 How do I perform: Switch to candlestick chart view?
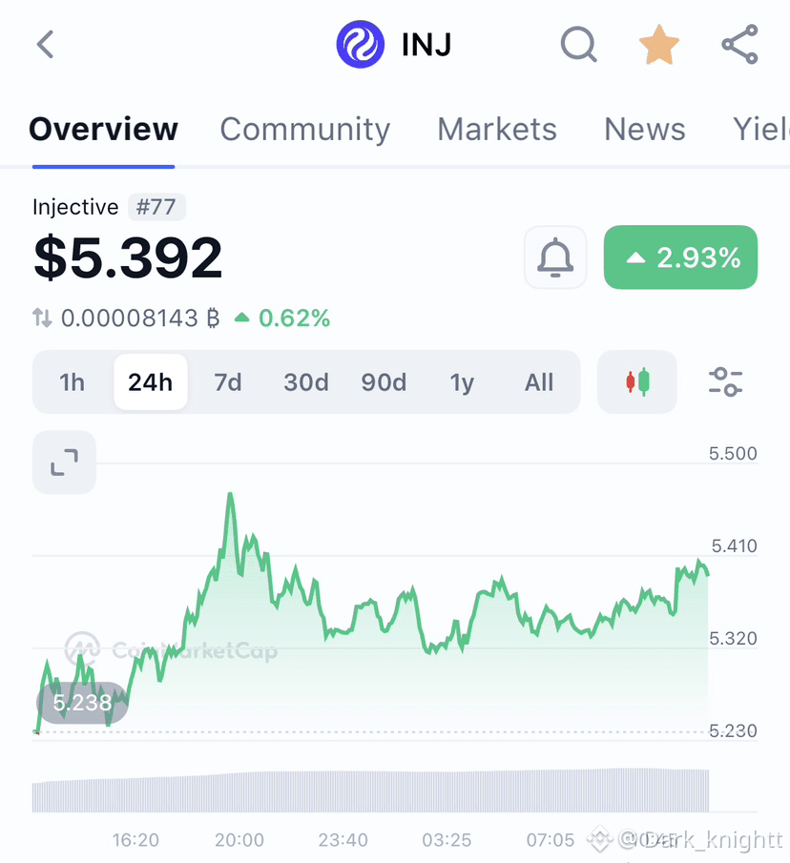coord(637,382)
